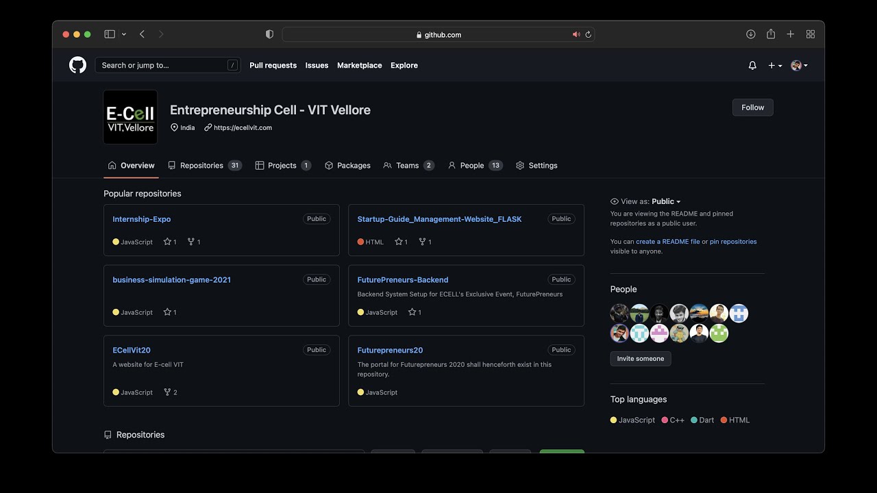Click the first member avatar under People
The image size is (877, 493).
[x=619, y=314]
